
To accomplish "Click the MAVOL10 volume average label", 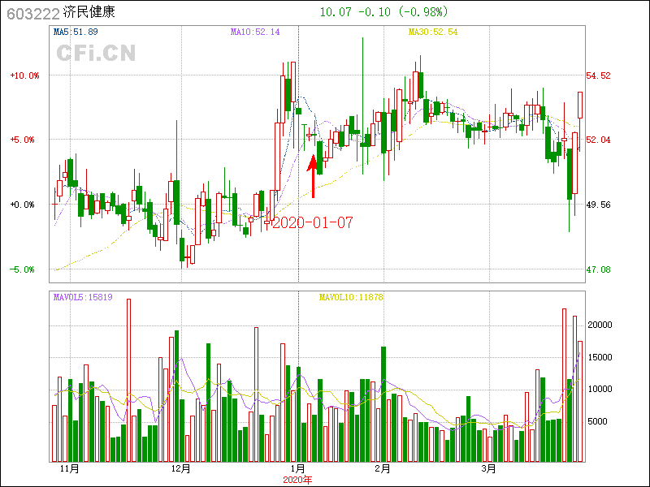I will point(350,298).
